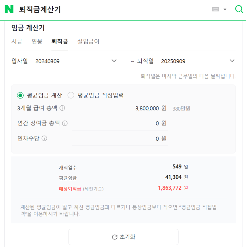
Task: Open dropdown arrow next to keyboard icon
Action: 225,9
